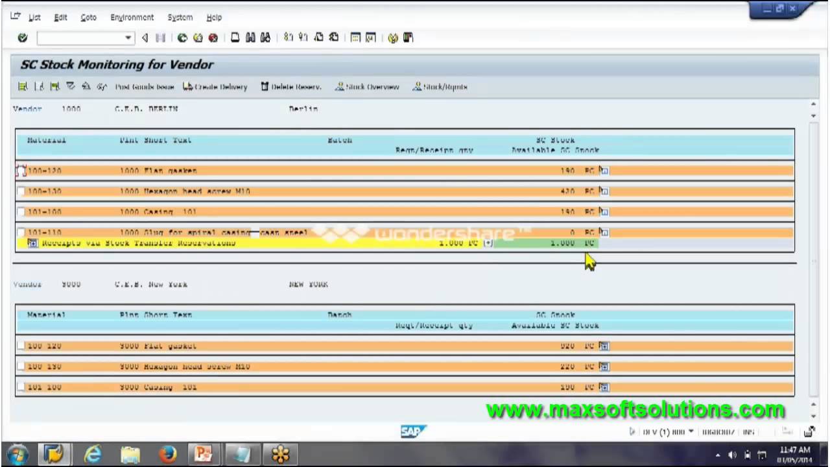
Task: Select the Hexagon head screw M10 text under vendor 3000
Action: click(198, 366)
